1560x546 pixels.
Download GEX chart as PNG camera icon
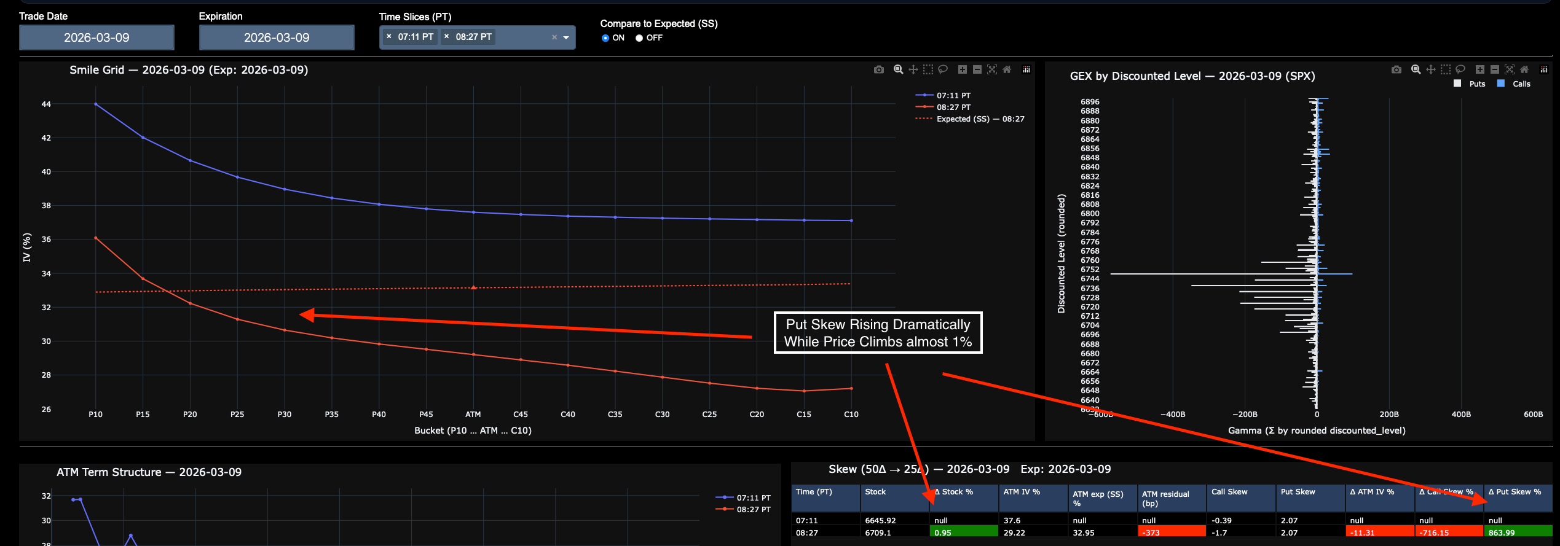click(1397, 70)
